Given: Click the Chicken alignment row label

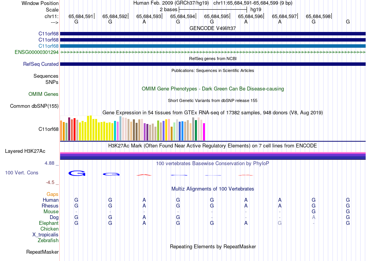Looking at the screenshot, I should click(x=49, y=229).
